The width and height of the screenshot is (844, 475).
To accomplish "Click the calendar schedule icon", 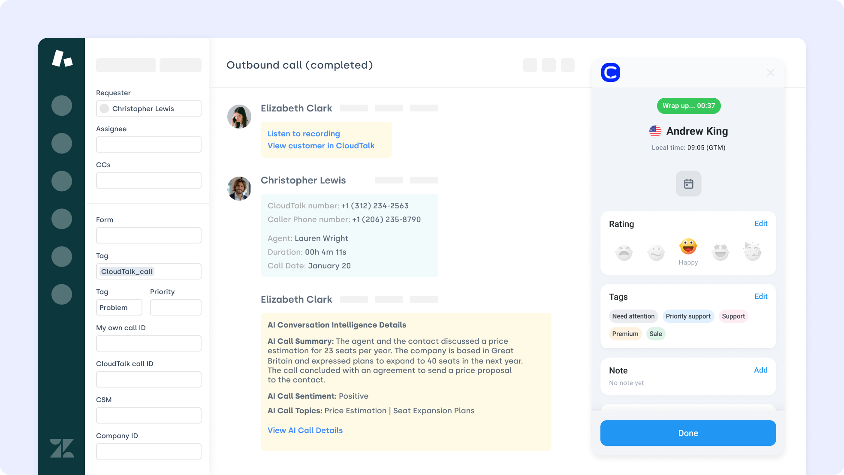I will pyautogui.click(x=688, y=184).
